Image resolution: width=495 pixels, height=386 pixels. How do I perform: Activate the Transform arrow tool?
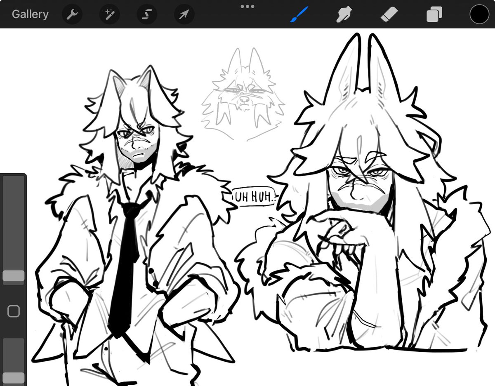point(183,14)
